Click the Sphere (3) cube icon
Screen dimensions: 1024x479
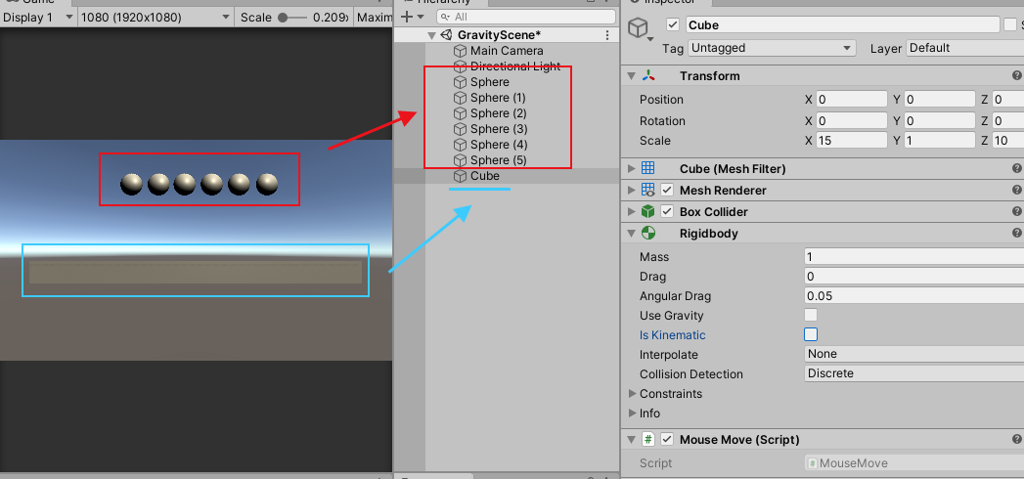tap(460, 129)
